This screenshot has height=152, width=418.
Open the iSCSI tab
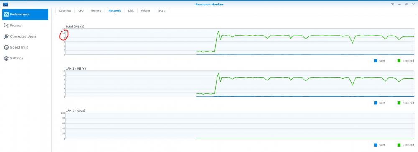161,11
